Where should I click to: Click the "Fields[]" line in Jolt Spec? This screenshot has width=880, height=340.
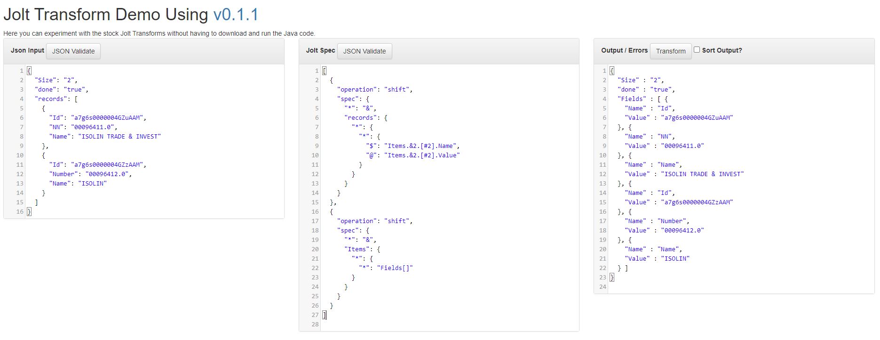(x=386, y=268)
